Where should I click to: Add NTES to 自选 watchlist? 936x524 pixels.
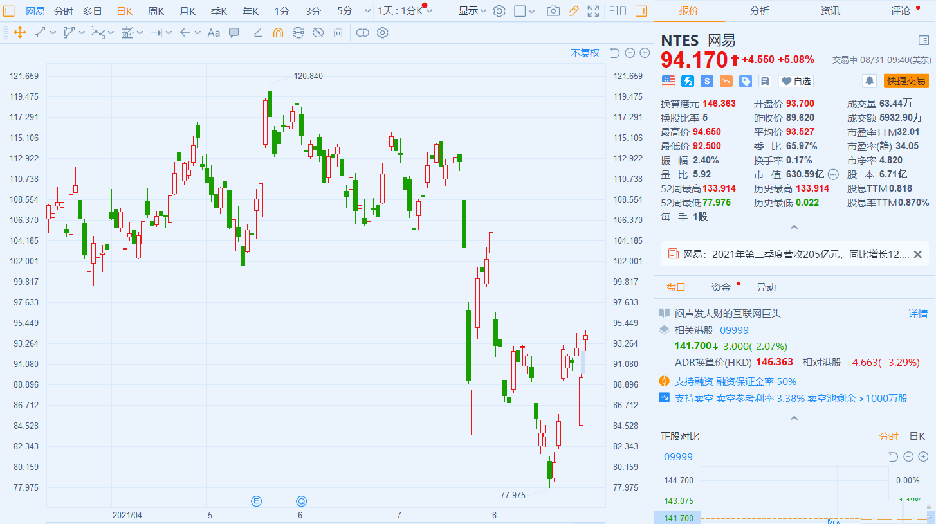tap(796, 81)
